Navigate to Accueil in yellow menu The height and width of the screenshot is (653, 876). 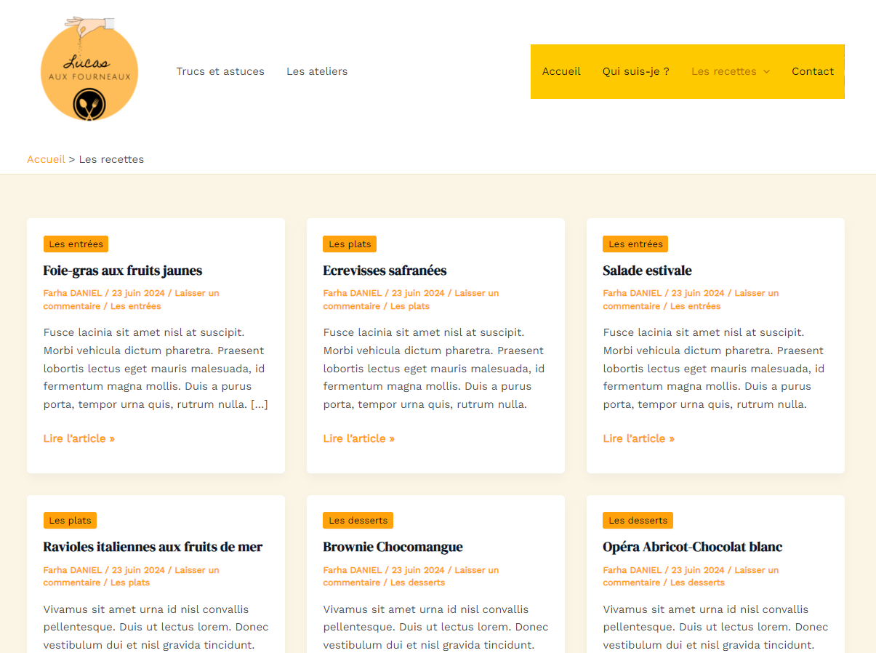(x=561, y=71)
